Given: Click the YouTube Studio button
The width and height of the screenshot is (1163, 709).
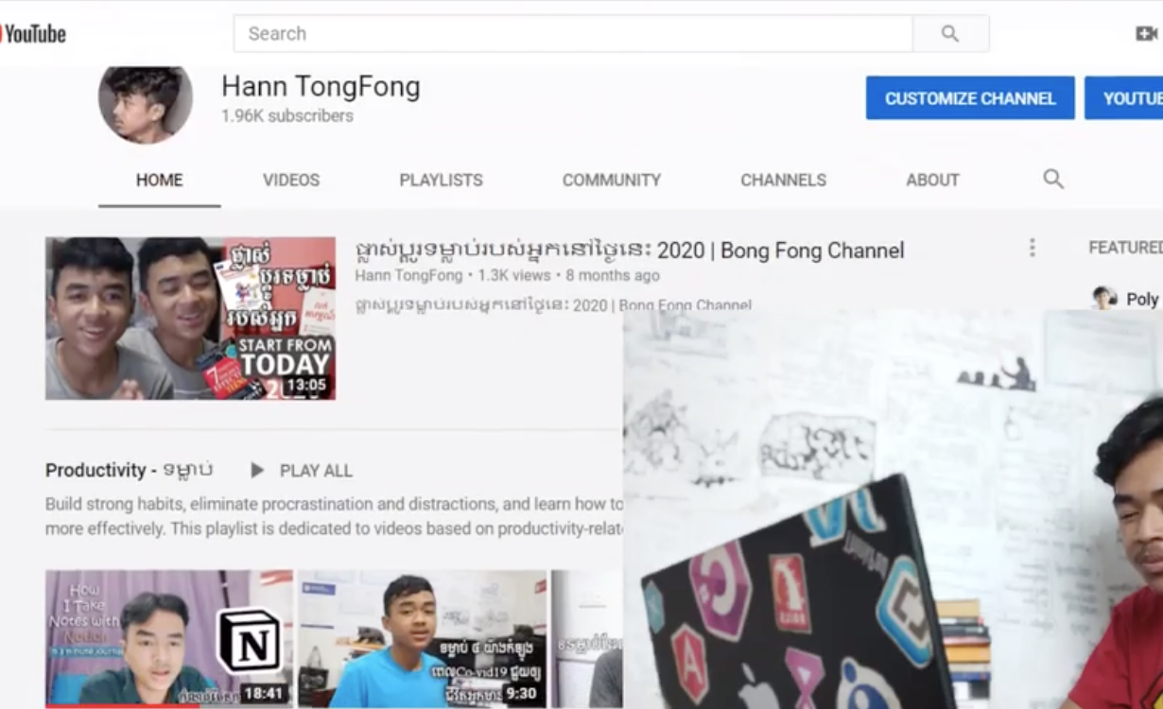Looking at the screenshot, I should [1124, 98].
